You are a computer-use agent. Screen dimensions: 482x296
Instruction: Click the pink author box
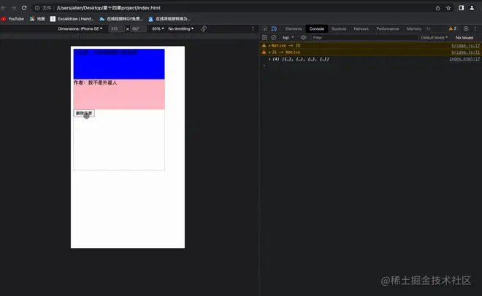(119, 95)
